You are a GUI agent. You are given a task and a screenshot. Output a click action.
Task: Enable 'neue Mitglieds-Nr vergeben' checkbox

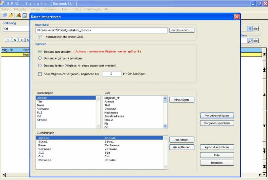[40, 74]
